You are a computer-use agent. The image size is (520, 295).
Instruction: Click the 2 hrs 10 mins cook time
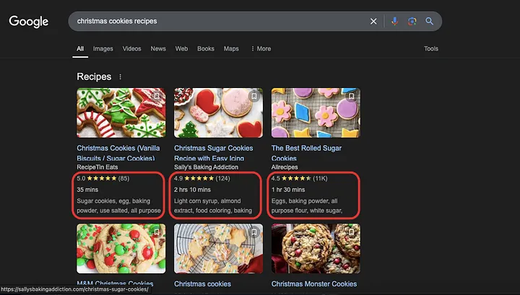192,190
